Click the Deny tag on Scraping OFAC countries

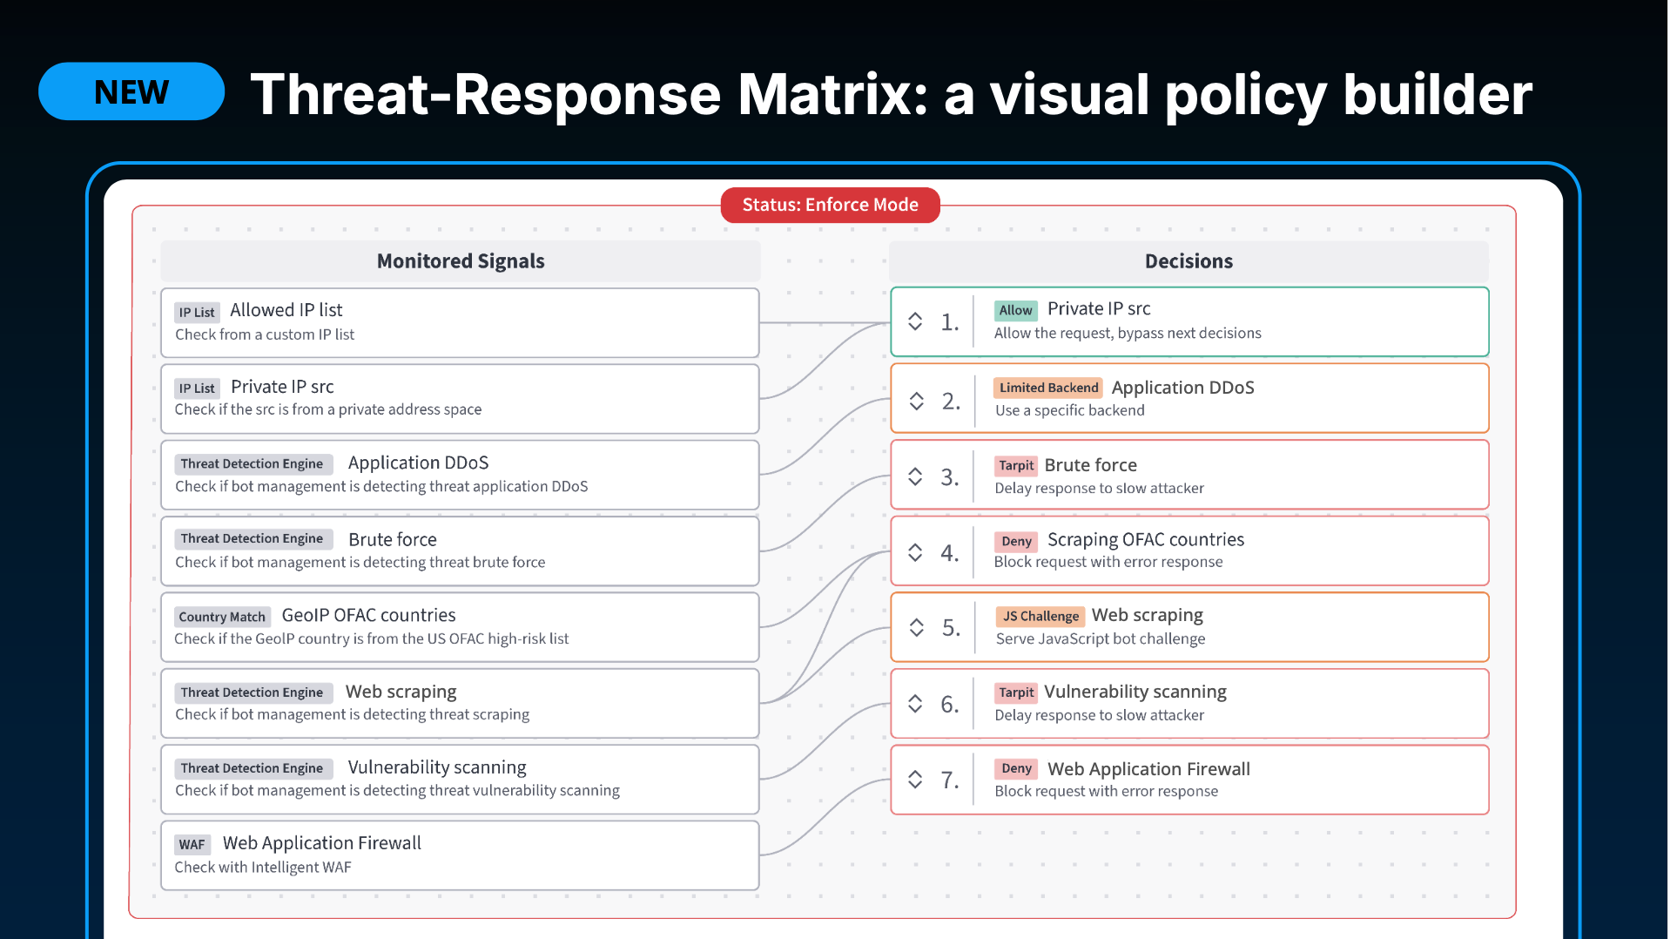(x=1016, y=541)
